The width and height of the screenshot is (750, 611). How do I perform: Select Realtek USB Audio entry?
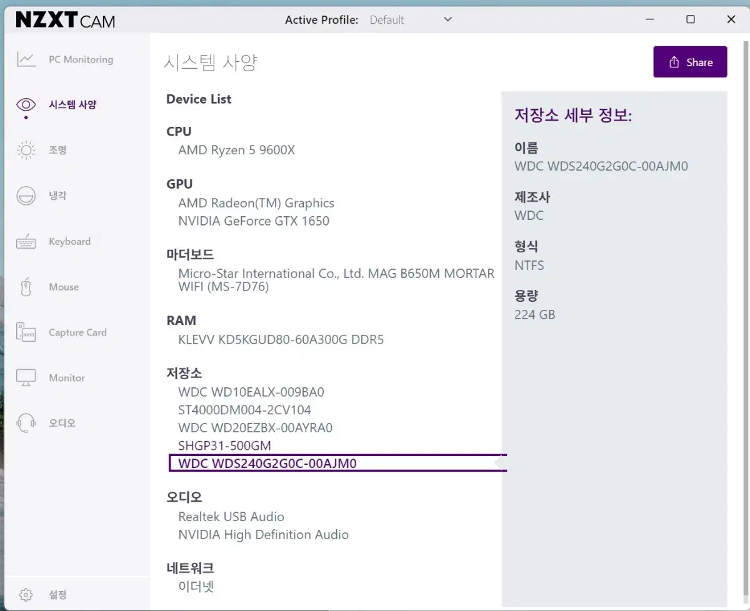point(231,517)
